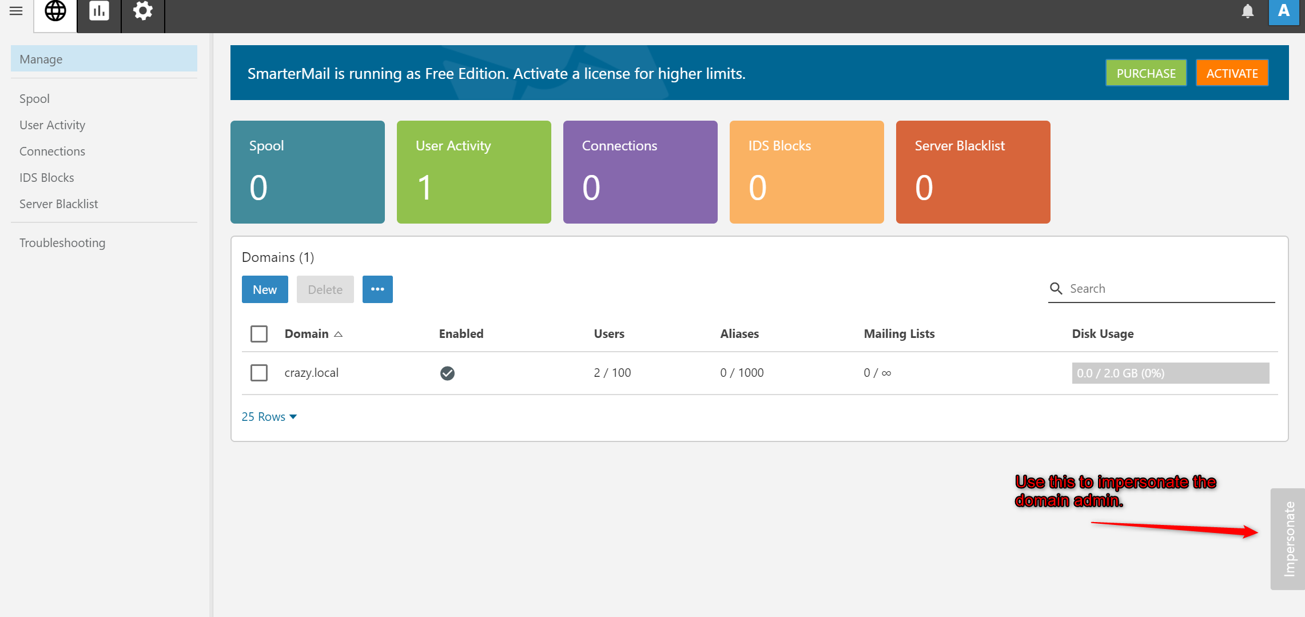Click into the domain Search field
Viewport: 1305px width, 617px height.
(1167, 289)
